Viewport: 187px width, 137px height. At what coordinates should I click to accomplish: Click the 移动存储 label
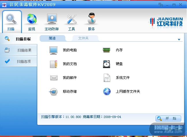click(x=70, y=92)
